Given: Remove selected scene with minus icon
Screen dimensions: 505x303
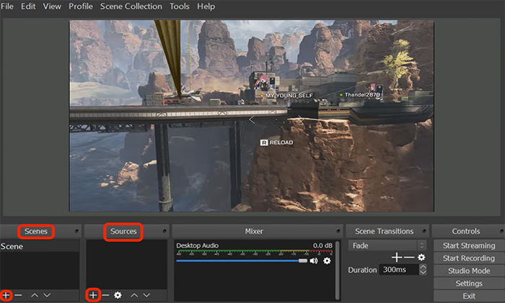Looking at the screenshot, I should (x=18, y=295).
